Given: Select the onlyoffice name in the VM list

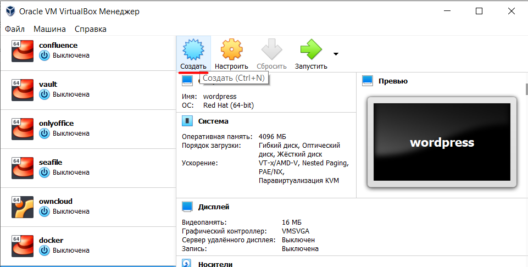Looking at the screenshot, I should (x=56, y=124).
